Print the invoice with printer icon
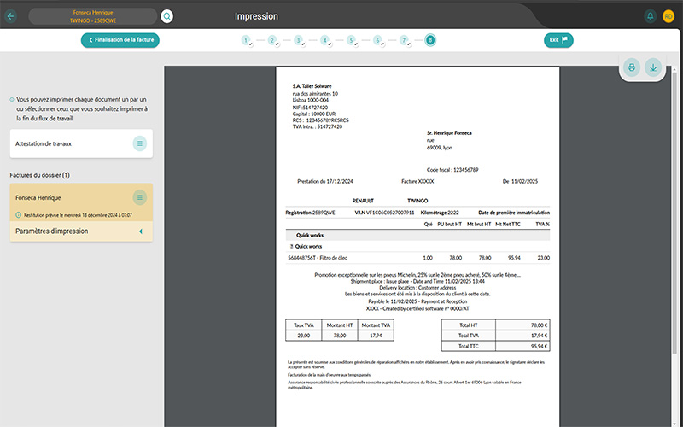683x427 pixels. click(632, 67)
